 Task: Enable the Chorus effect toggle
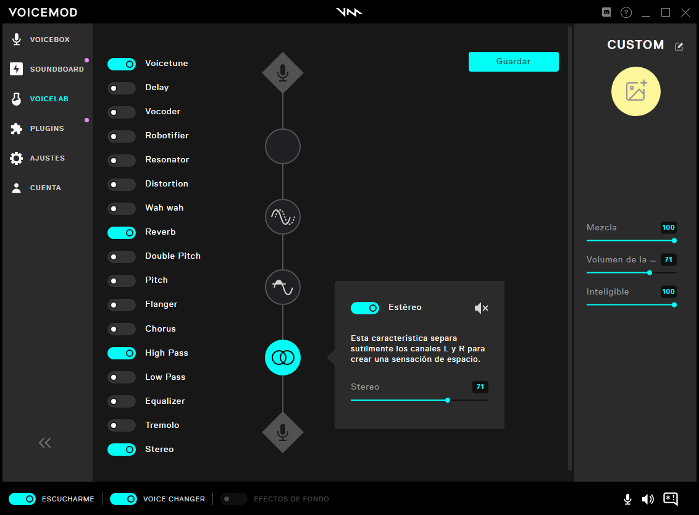click(x=122, y=329)
